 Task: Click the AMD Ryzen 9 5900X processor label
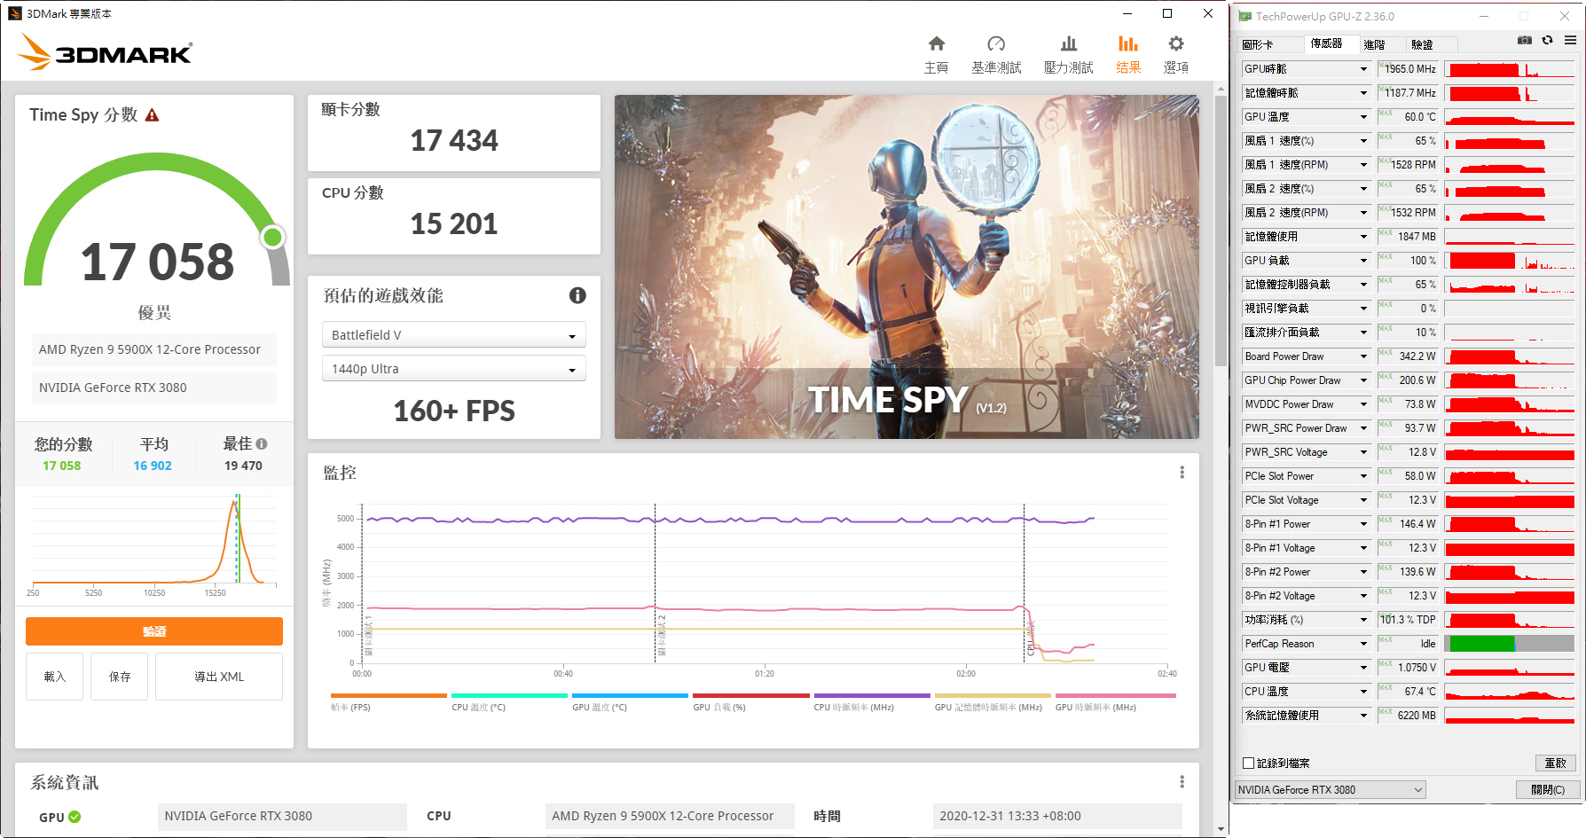pos(154,349)
